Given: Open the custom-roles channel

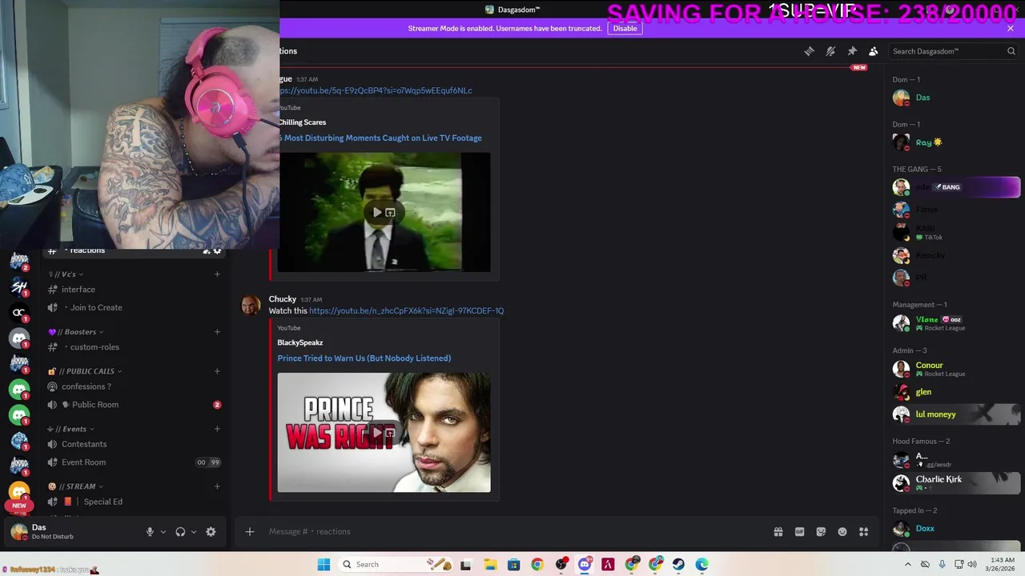Looking at the screenshot, I should [135, 347].
